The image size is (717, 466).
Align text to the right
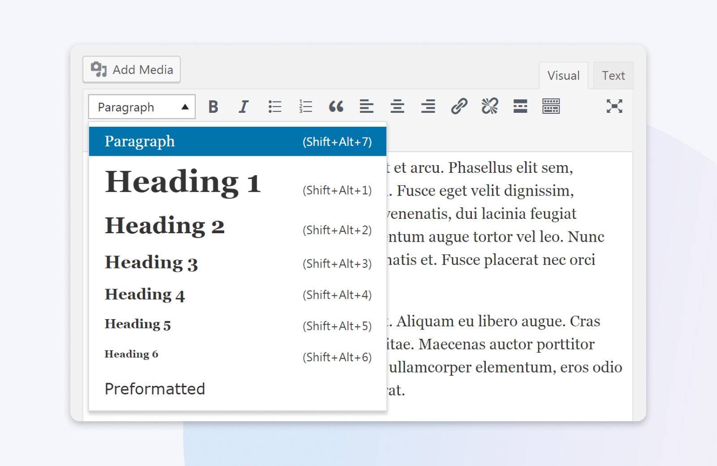pyautogui.click(x=428, y=107)
